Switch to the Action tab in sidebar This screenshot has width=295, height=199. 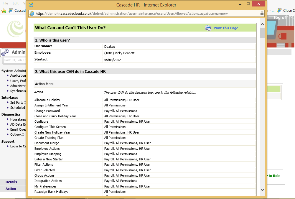(x=11, y=189)
